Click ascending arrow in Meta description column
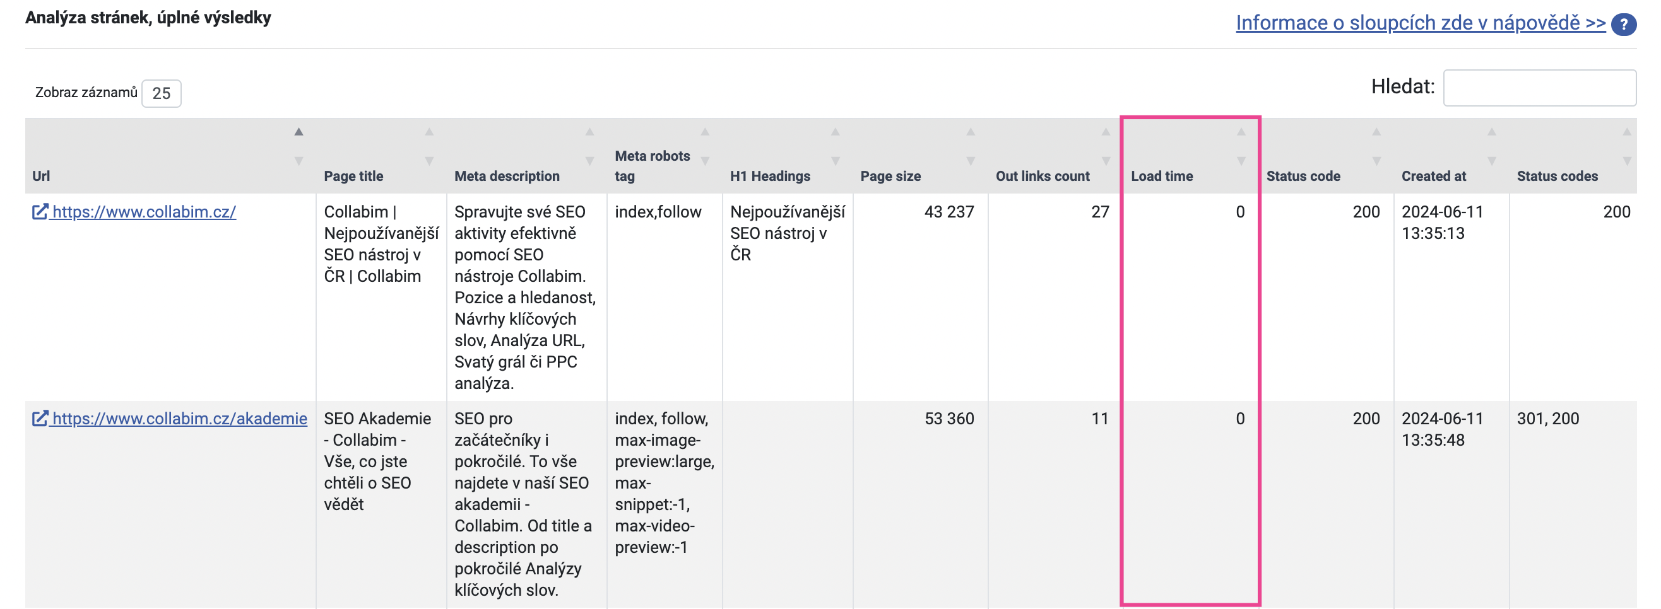The image size is (1661, 609). 589,132
